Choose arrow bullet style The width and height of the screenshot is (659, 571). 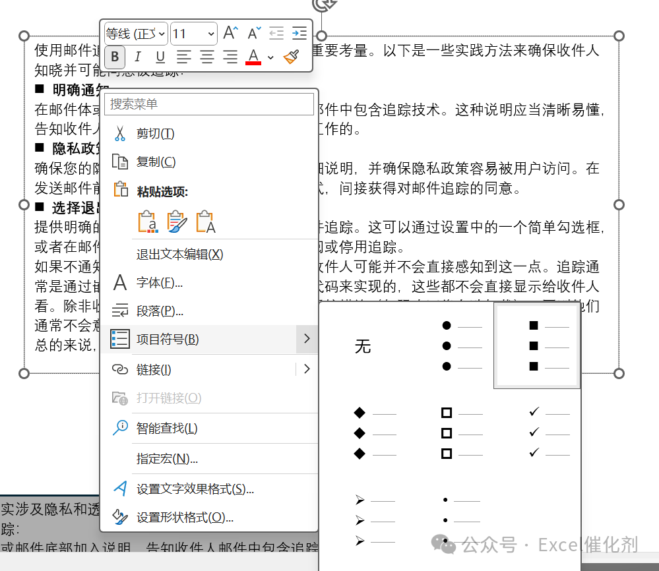coord(363,521)
